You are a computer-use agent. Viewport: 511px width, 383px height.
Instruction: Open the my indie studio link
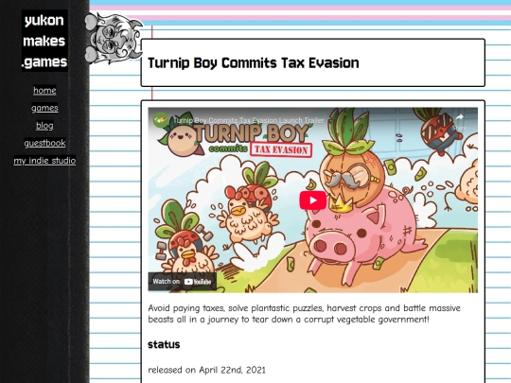44,161
